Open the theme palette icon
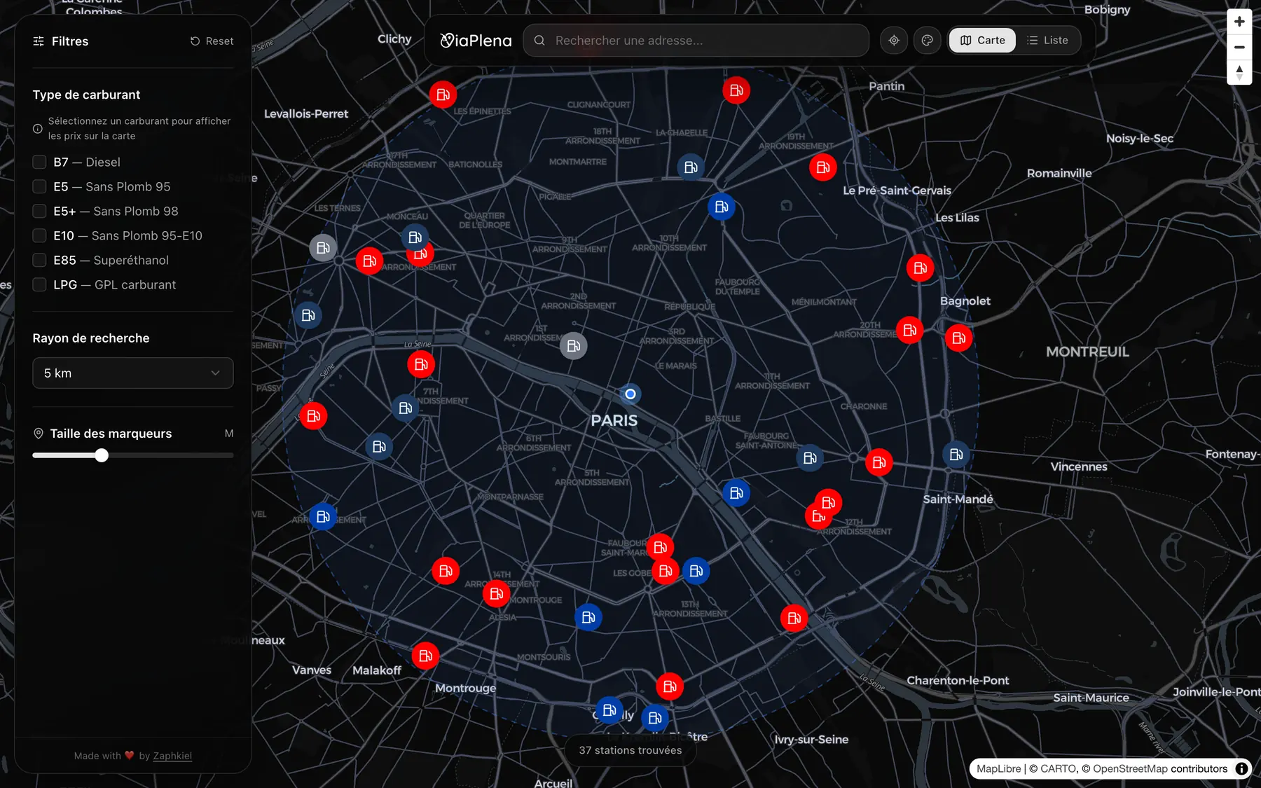Screen dimensions: 1261x788 pyautogui.click(x=928, y=41)
